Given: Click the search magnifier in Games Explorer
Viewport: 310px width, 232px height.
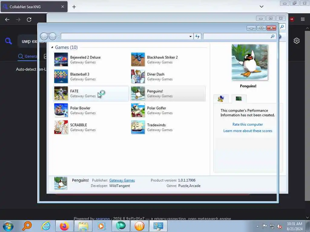Looking at the screenshot, I should tap(272, 36).
